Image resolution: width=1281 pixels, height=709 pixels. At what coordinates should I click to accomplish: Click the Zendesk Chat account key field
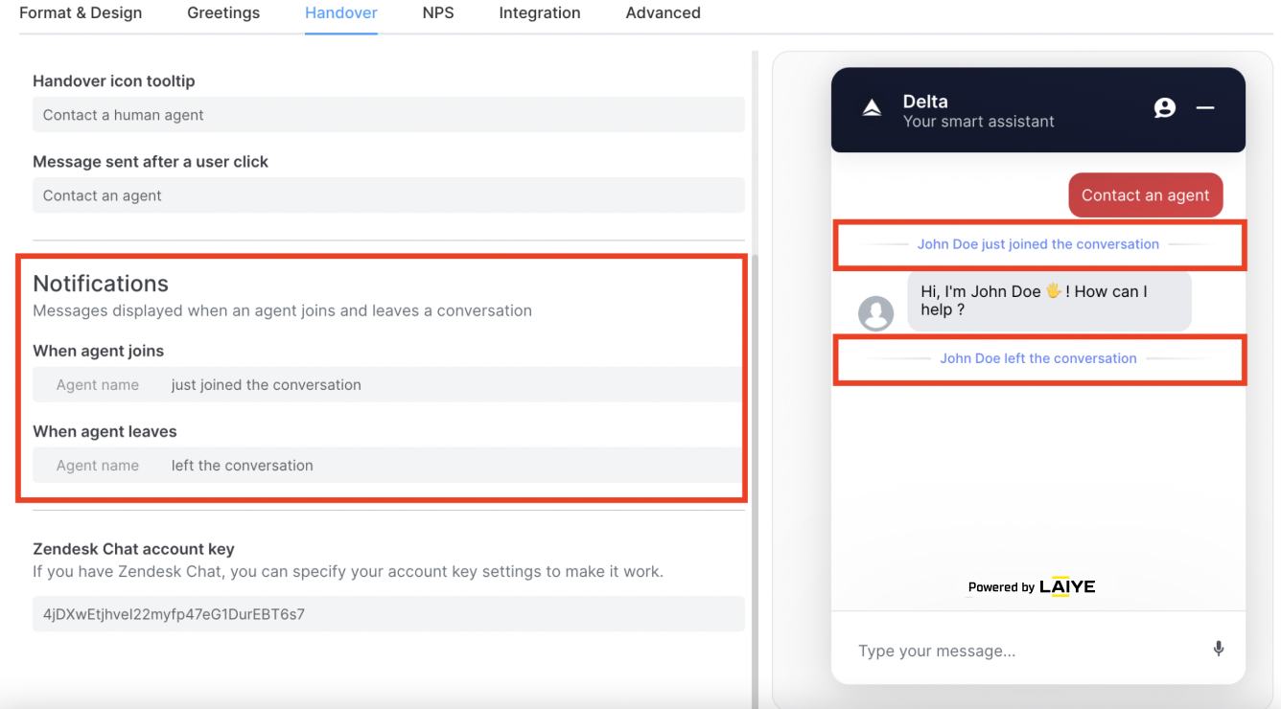388,614
